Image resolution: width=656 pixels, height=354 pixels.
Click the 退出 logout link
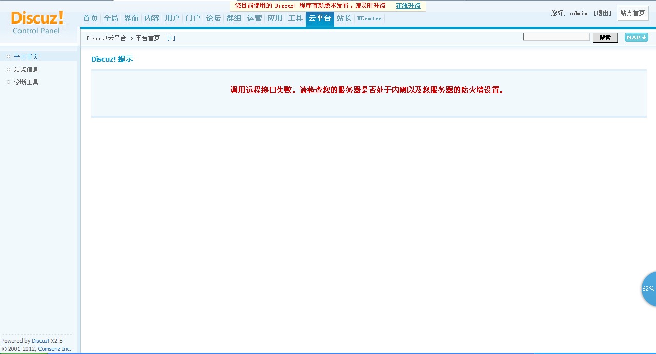coord(603,13)
